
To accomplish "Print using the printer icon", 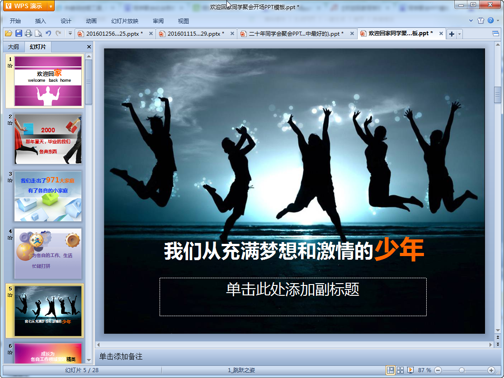I will [x=28, y=33].
